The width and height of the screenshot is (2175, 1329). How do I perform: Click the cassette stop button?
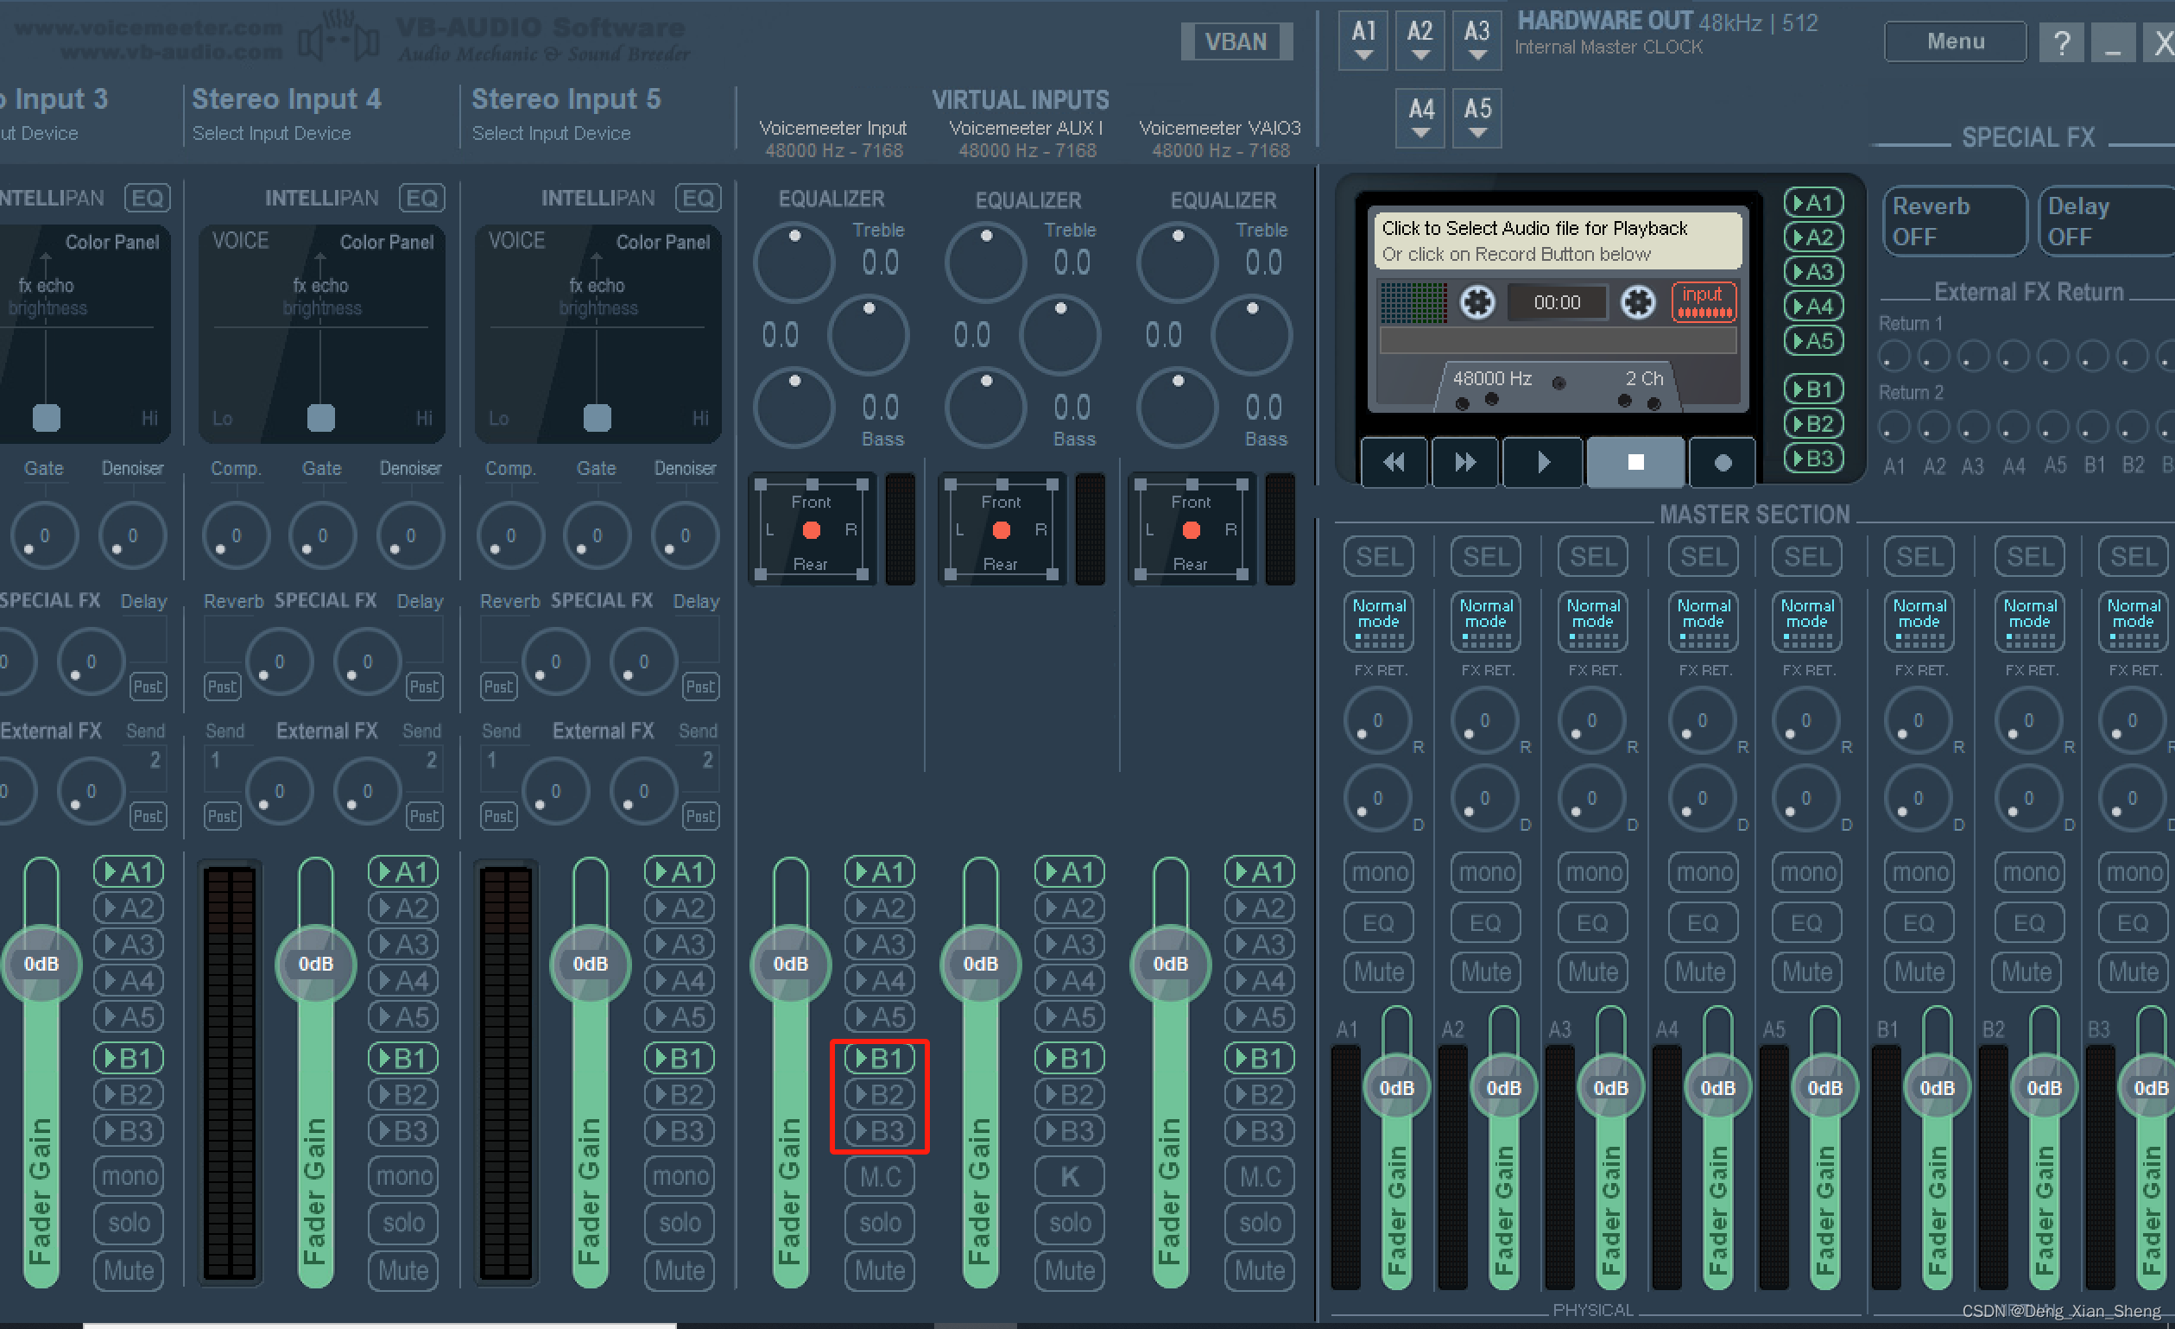[1634, 462]
